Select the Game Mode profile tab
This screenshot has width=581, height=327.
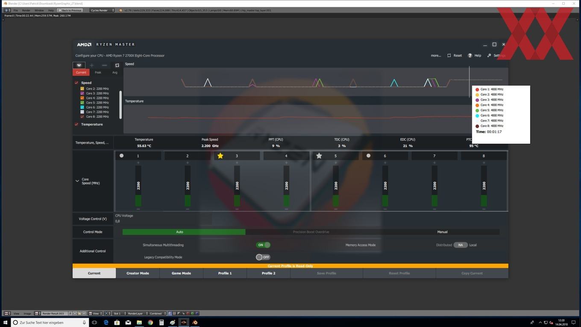pos(181,273)
